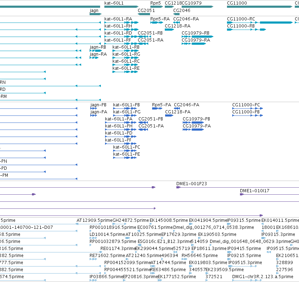This screenshot has height=282, width=299.
Task: Select transcript CG10979-RA
Action: 196,40
